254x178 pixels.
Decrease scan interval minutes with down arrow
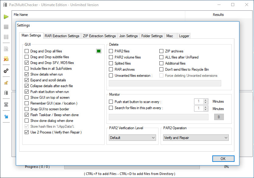click(x=206, y=103)
